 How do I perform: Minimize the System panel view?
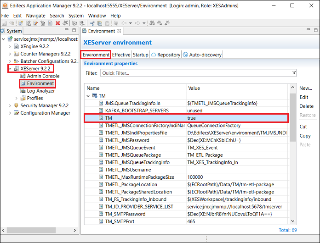pyautogui.click(x=67, y=30)
